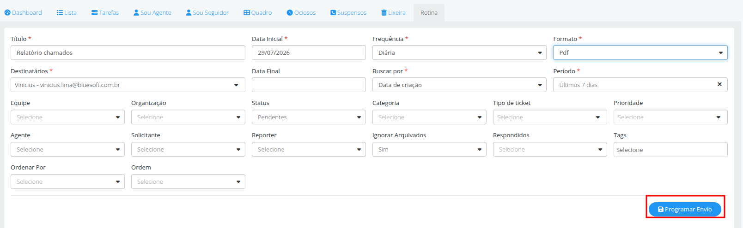The height and width of the screenshot is (228, 743).
Task: Click the Ociosos clock icon
Action: 290,13
